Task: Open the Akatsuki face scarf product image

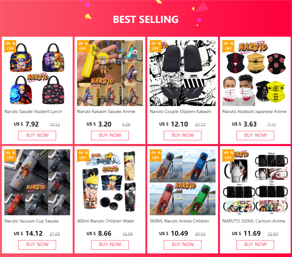Action: pos(255,73)
